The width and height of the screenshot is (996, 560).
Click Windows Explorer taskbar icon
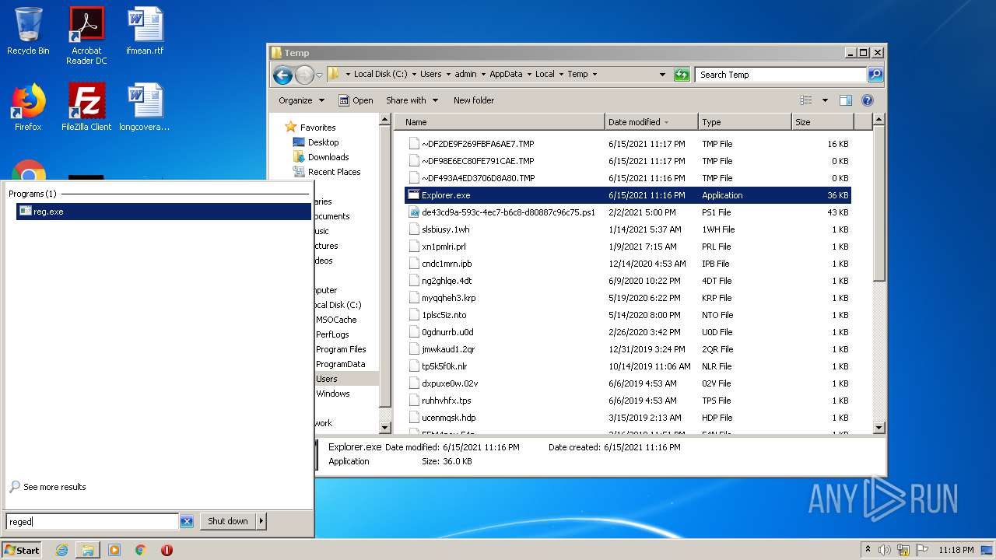(x=88, y=550)
